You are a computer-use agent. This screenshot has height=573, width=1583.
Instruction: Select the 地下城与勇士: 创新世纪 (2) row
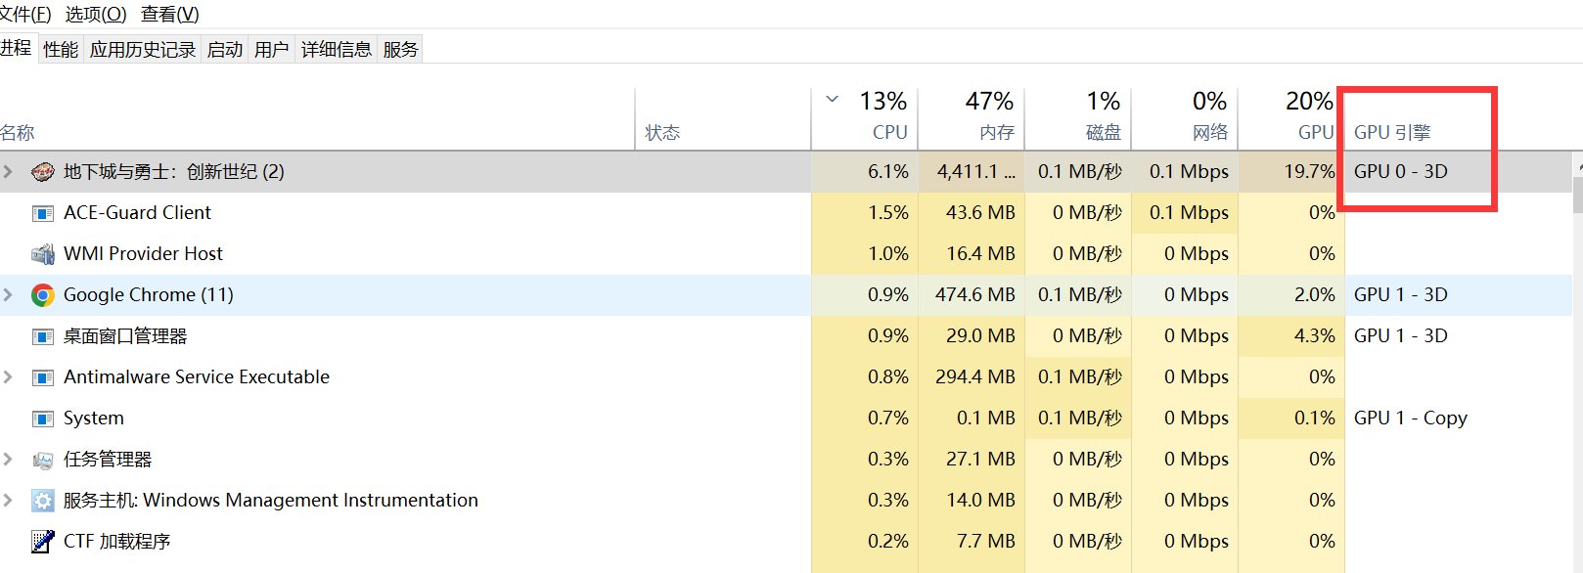point(786,172)
